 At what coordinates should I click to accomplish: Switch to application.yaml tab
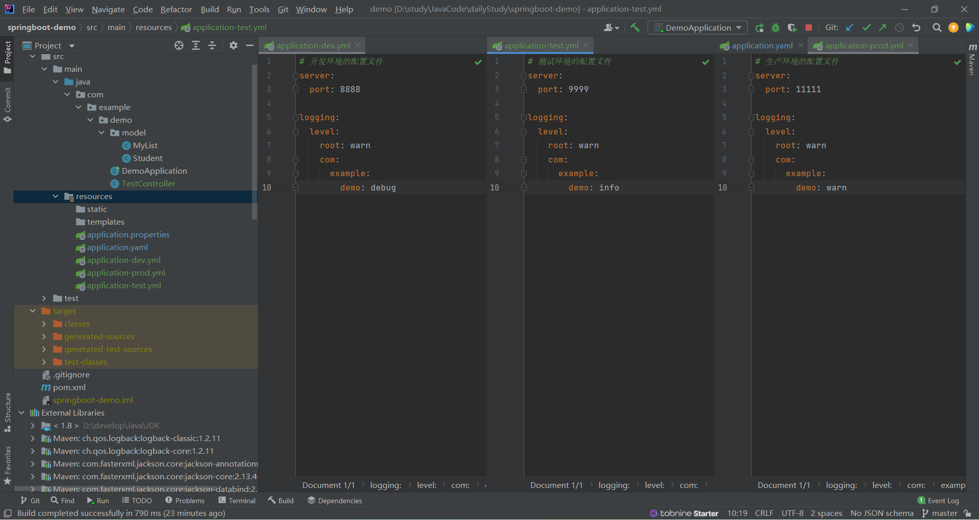[762, 45]
